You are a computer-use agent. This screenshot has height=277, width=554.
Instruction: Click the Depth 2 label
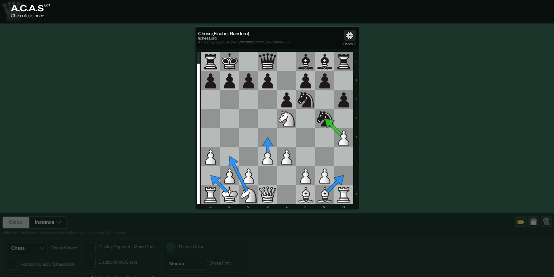click(x=349, y=44)
